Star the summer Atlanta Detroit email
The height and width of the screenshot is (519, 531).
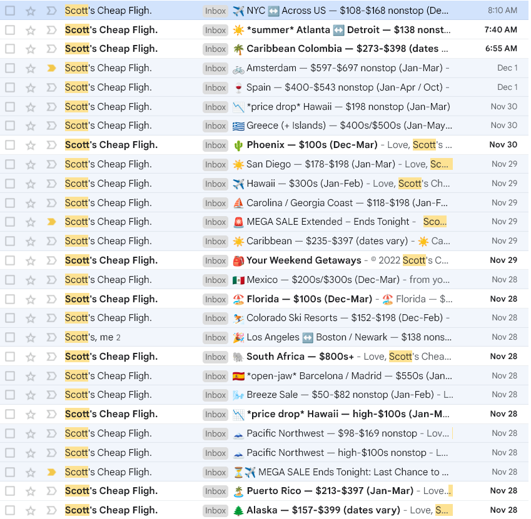click(31, 30)
